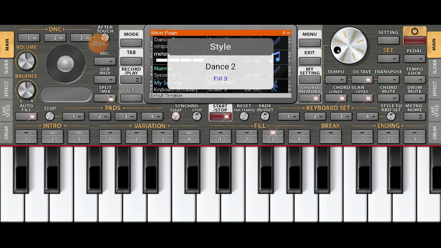The width and height of the screenshot is (441, 248).
Task: Click the large data dial wheel
Action: (x=349, y=45)
